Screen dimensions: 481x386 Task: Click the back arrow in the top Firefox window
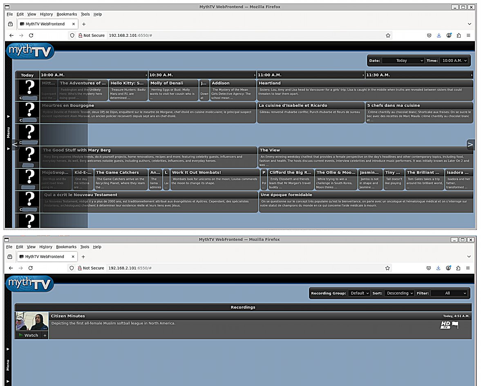click(11, 35)
